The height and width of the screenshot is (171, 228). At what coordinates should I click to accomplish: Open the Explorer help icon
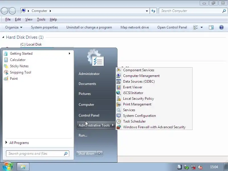point(221,27)
